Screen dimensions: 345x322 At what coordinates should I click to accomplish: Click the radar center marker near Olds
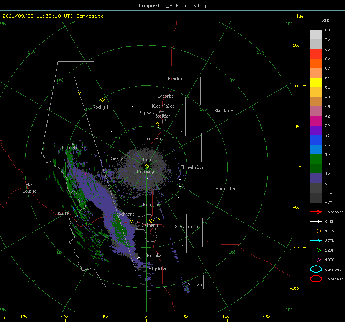[x=146, y=167]
